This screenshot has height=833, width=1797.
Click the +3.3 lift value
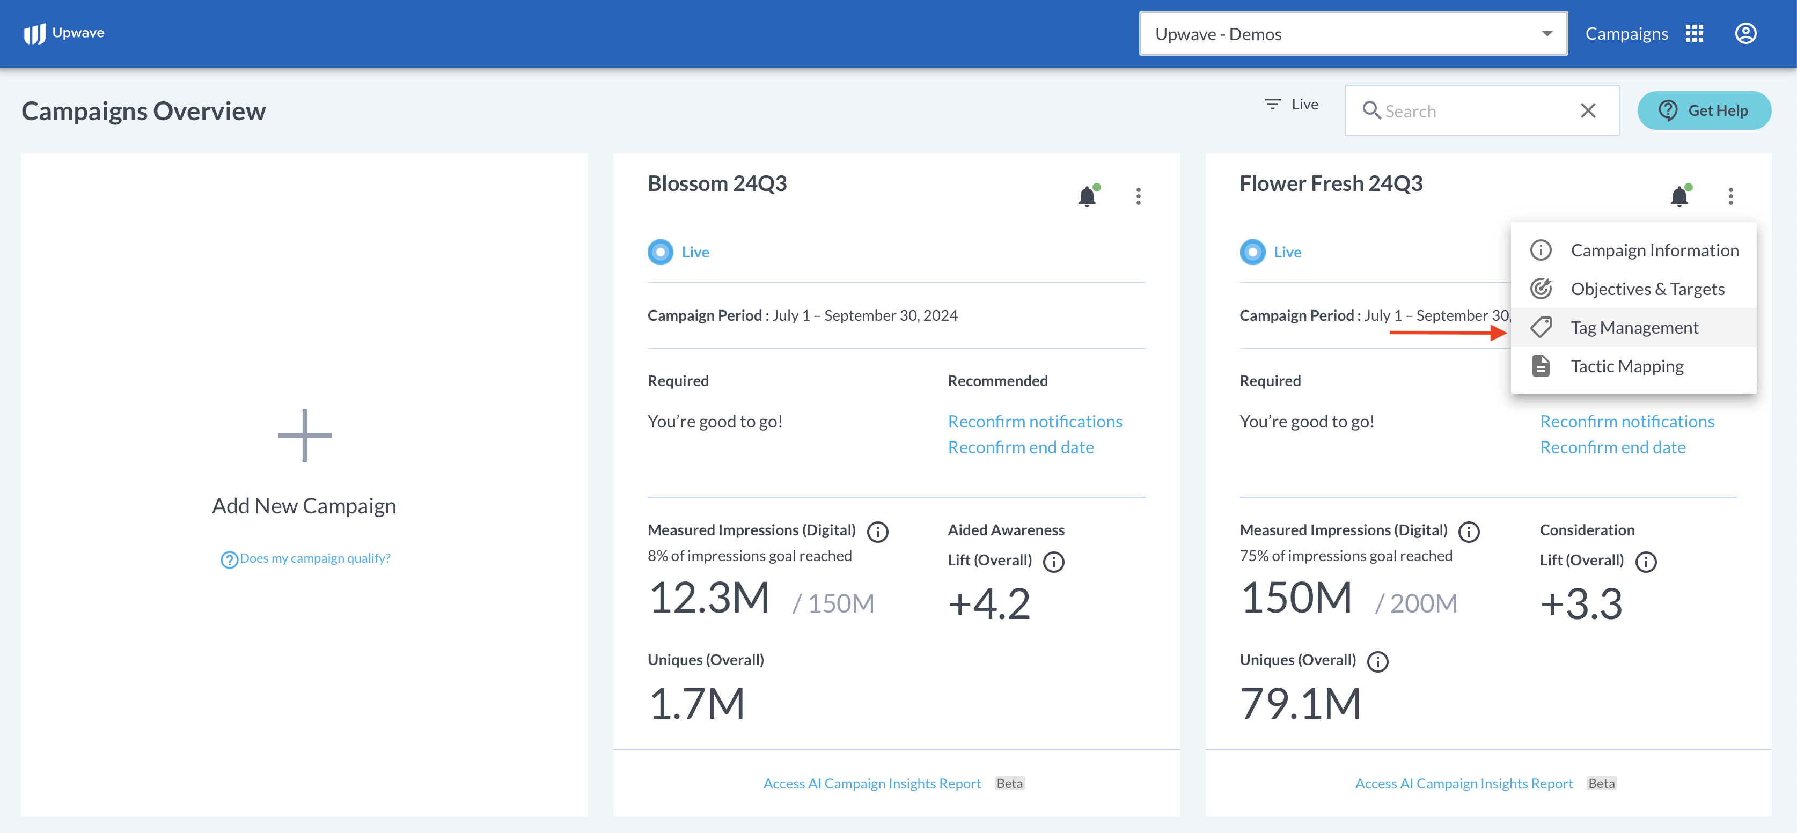point(1581,603)
